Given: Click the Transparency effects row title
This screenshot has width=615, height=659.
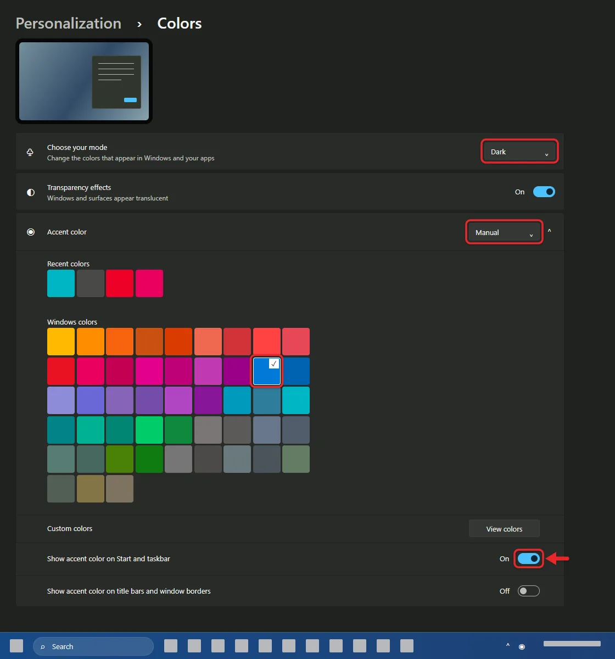Looking at the screenshot, I should 79,187.
